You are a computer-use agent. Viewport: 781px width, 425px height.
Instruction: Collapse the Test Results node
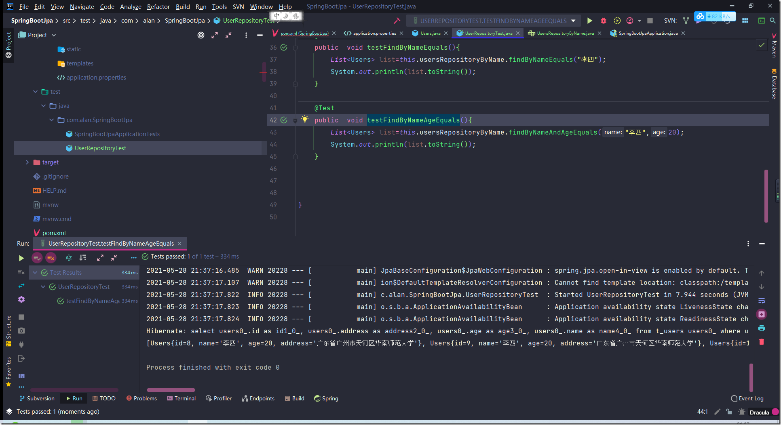click(x=35, y=273)
